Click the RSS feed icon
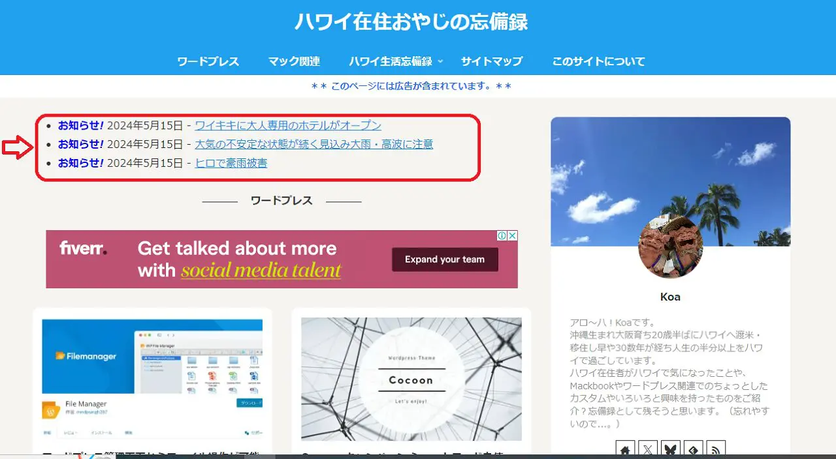This screenshot has height=459, width=836. click(x=716, y=449)
